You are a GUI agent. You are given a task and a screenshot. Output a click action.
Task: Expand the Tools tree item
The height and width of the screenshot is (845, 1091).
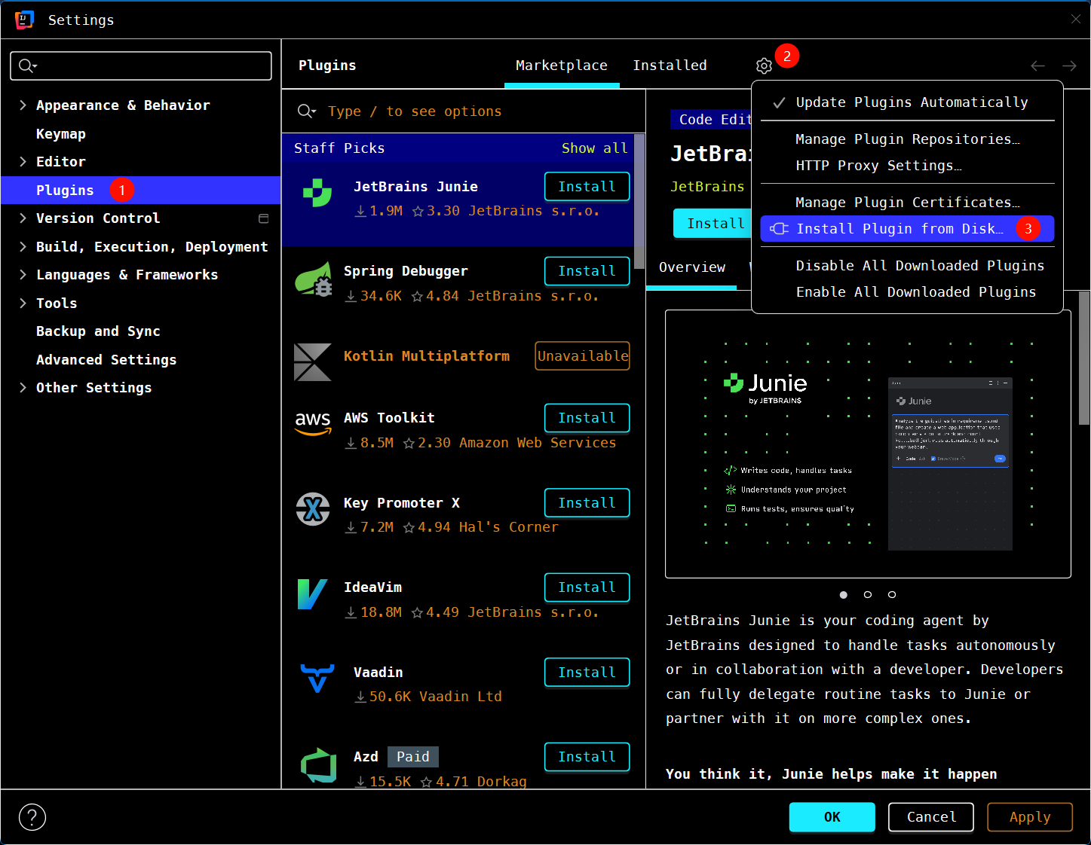(x=23, y=303)
